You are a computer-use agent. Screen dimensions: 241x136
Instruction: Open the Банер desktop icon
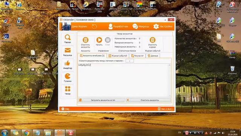click(232, 54)
